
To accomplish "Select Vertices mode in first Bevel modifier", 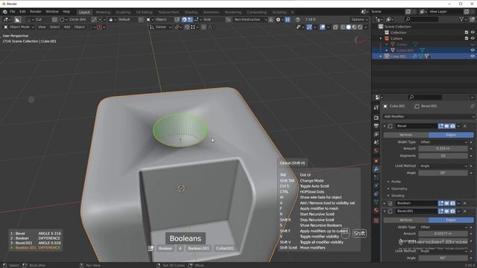I will tap(405, 135).
